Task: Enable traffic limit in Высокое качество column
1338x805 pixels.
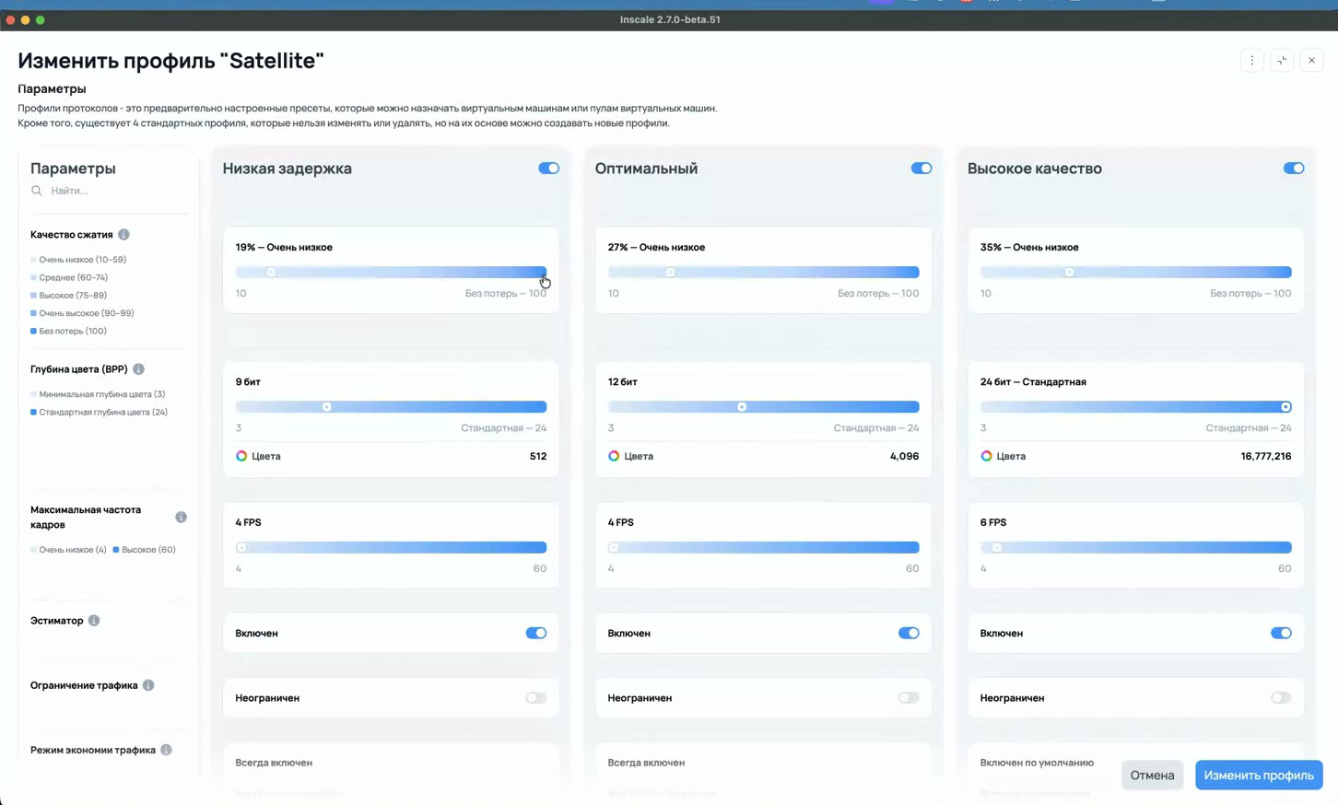Action: pos(1280,698)
